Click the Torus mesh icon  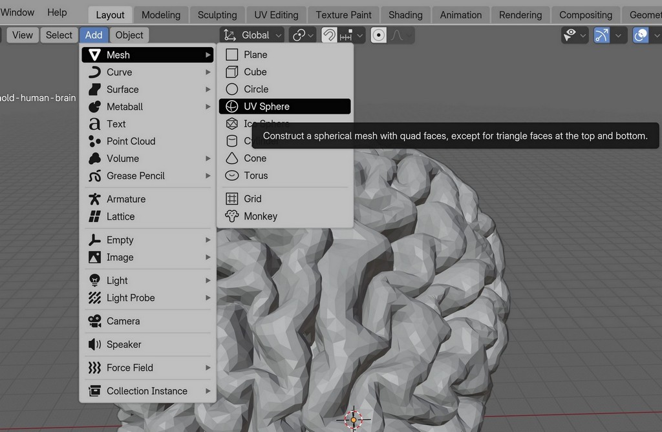(x=232, y=176)
